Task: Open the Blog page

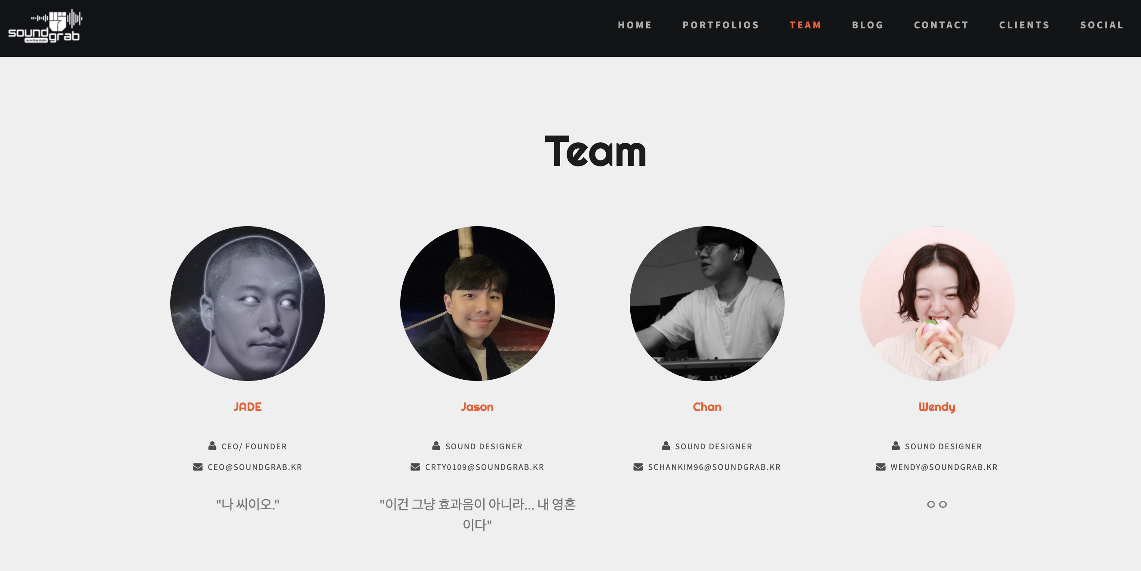Action: [x=868, y=25]
